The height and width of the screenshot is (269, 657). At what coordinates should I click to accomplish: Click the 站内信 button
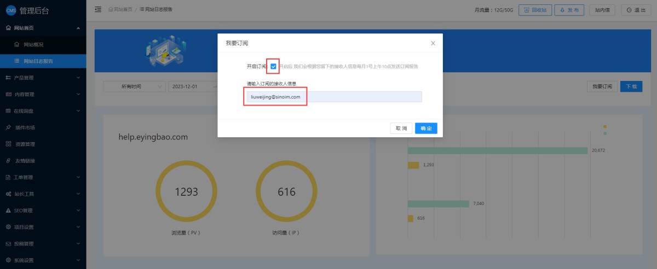coord(603,10)
